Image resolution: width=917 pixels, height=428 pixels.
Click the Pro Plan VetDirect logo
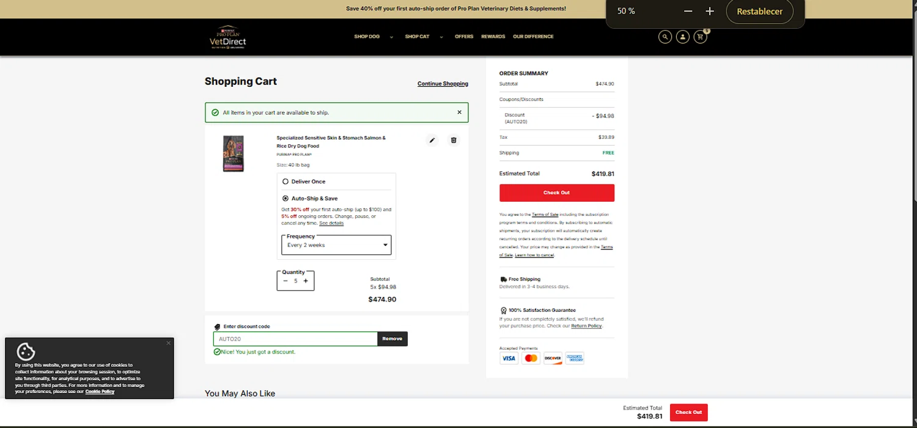[227, 37]
